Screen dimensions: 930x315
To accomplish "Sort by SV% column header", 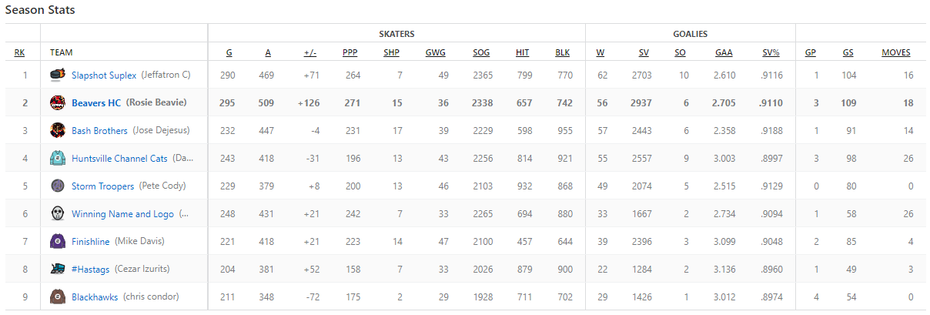I will click(771, 53).
